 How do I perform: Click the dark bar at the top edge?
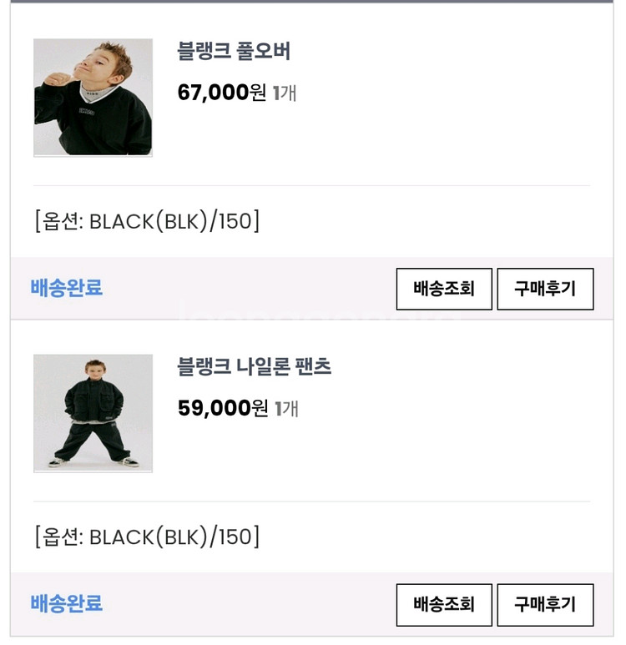[x=313, y=2]
